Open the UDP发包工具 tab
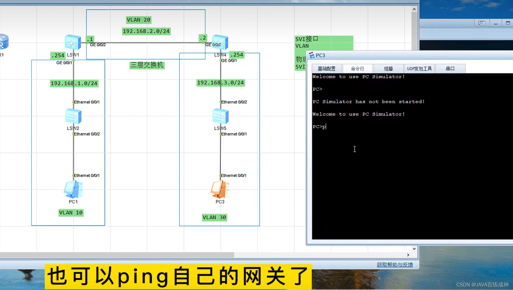 [x=419, y=69]
